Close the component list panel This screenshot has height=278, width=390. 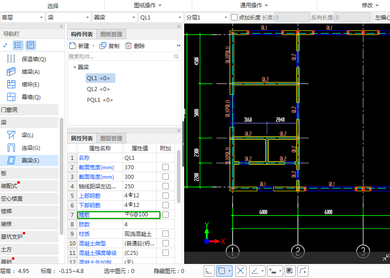coord(179,26)
